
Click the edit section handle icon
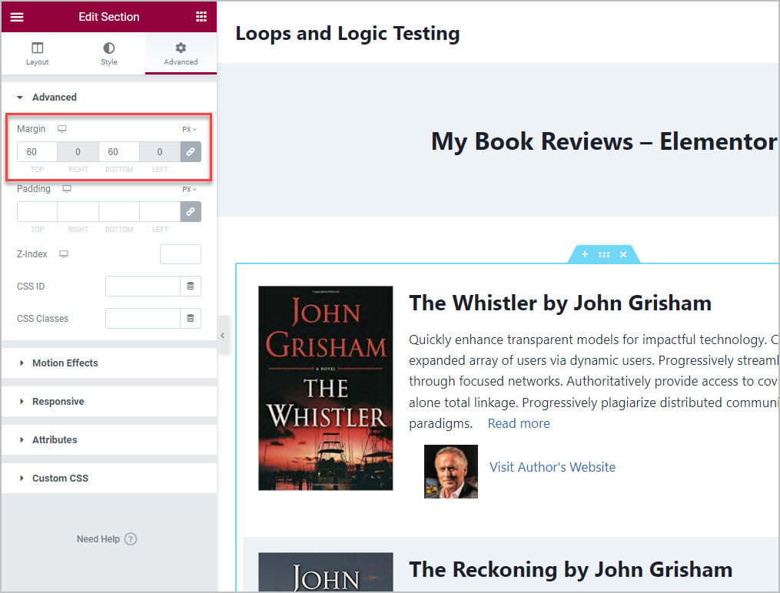pyautogui.click(x=604, y=254)
